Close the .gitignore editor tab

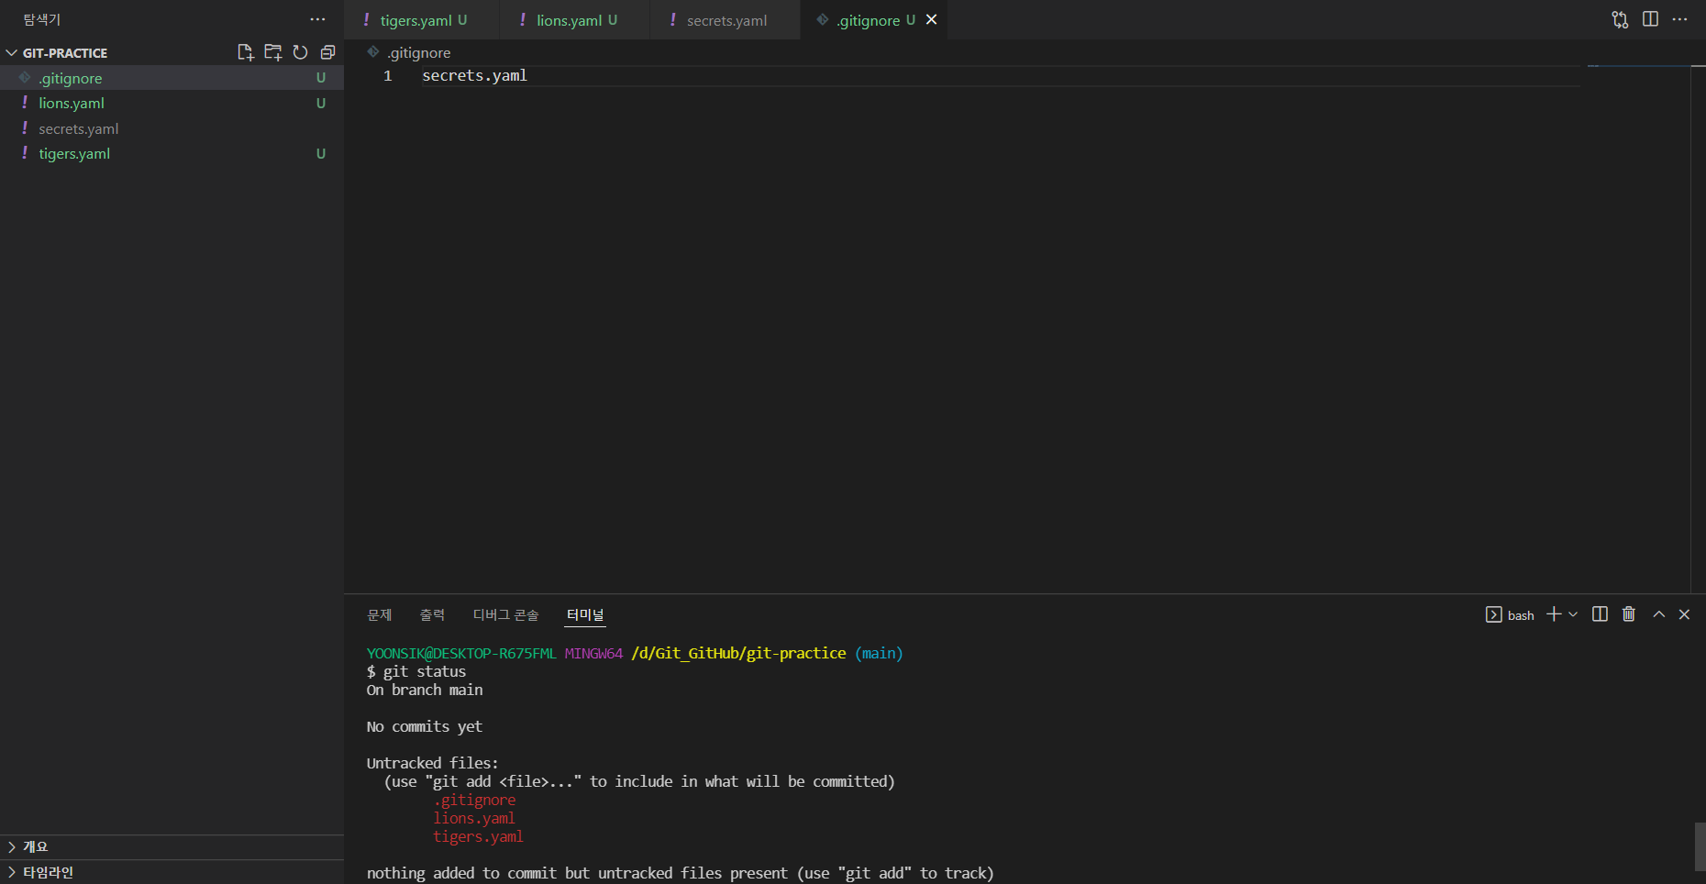click(931, 19)
